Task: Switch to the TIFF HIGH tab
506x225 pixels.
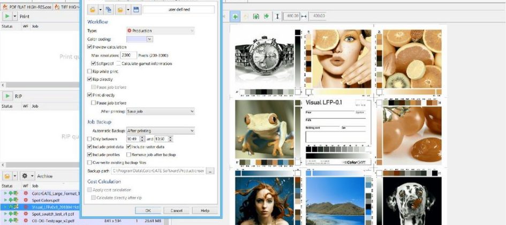Action: (67, 6)
